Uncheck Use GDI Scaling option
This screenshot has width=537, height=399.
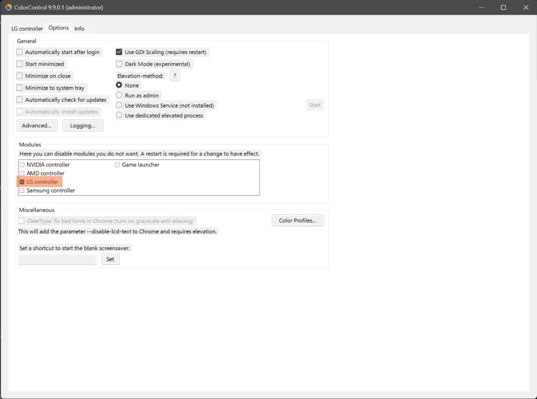(x=120, y=52)
